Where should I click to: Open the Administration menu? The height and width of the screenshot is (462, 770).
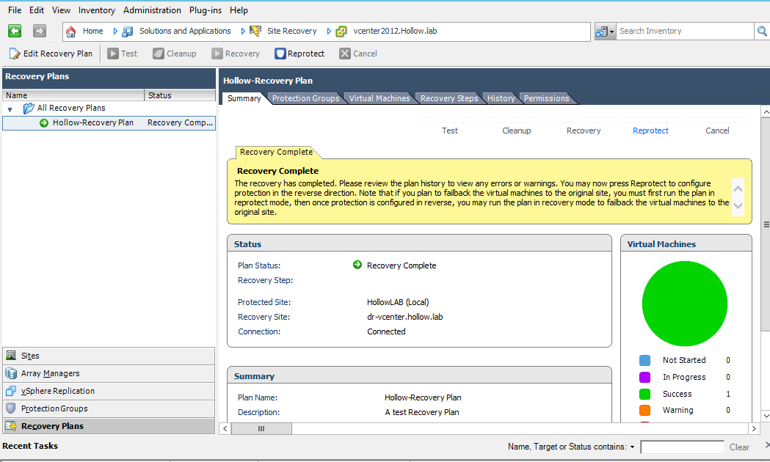tap(152, 10)
